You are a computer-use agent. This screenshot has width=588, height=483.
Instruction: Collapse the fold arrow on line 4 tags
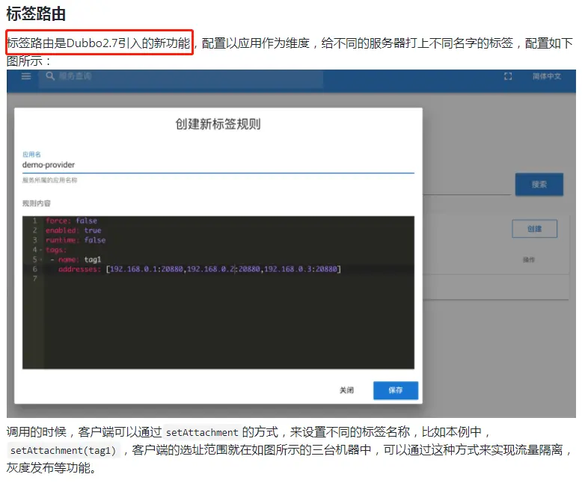[41, 250]
